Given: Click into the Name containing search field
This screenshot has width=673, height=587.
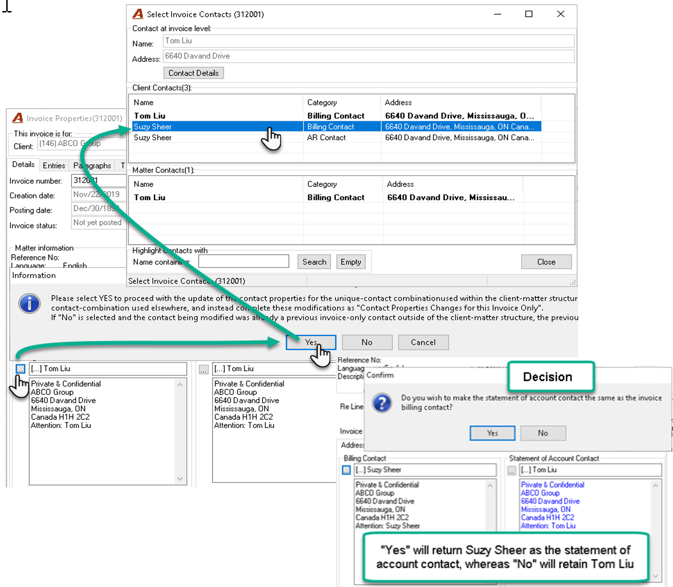Looking at the screenshot, I should [243, 261].
